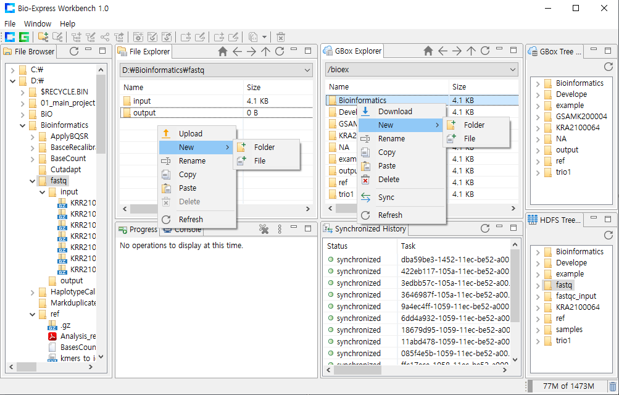Select the Cutadapt folder in File Browser

(65, 170)
